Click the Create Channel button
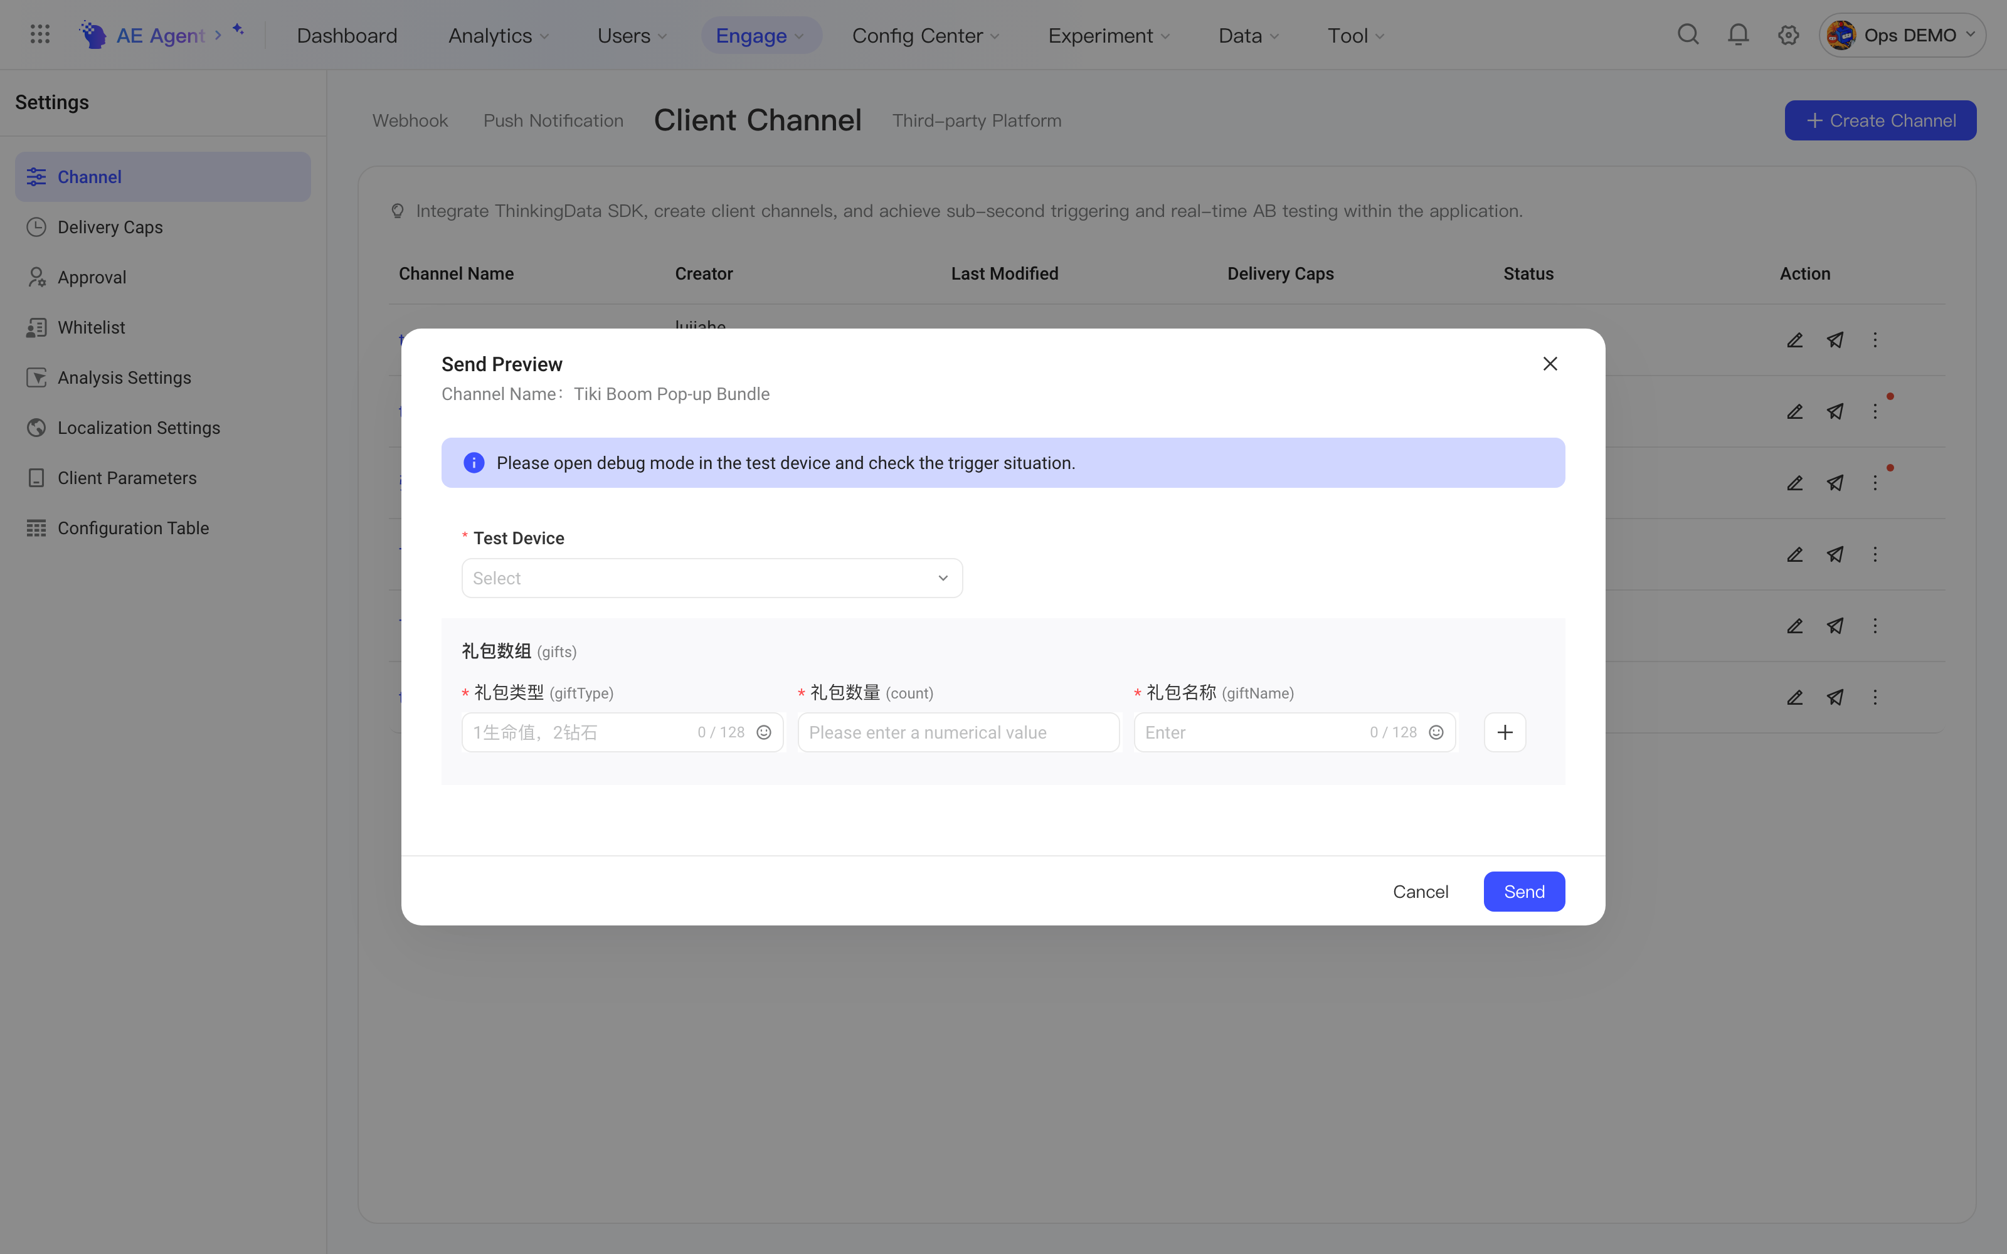The width and height of the screenshot is (2007, 1254). pyautogui.click(x=1880, y=120)
